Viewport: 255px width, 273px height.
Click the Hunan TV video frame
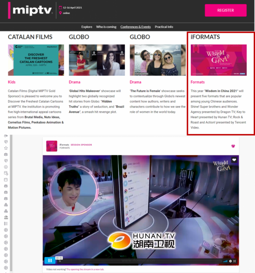pyautogui.click(x=141, y=210)
